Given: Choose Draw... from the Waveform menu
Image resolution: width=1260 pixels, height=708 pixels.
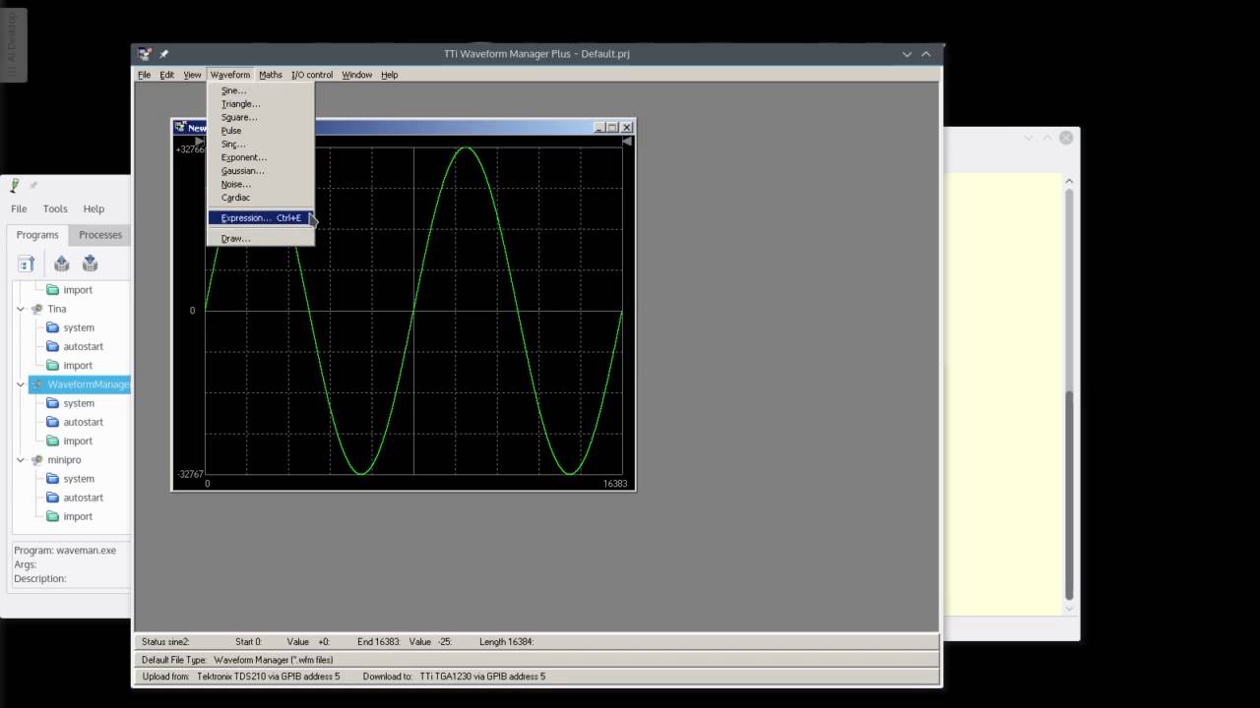Looking at the screenshot, I should 261,239.
